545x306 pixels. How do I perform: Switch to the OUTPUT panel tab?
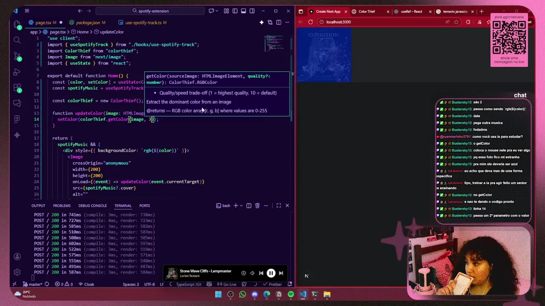tap(38, 206)
